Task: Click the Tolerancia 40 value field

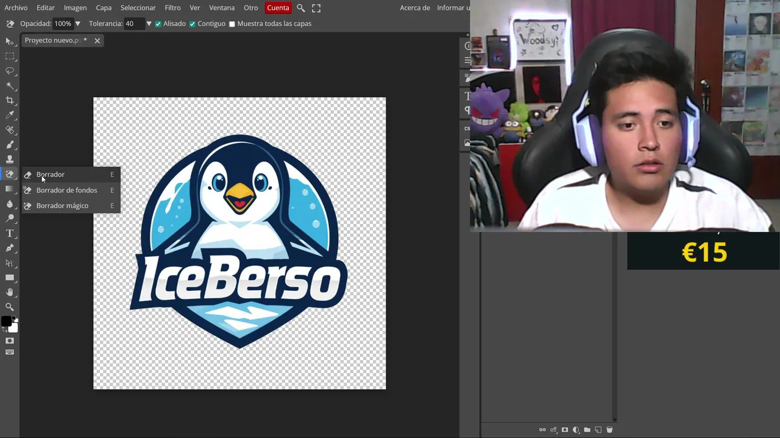Action: pos(133,24)
